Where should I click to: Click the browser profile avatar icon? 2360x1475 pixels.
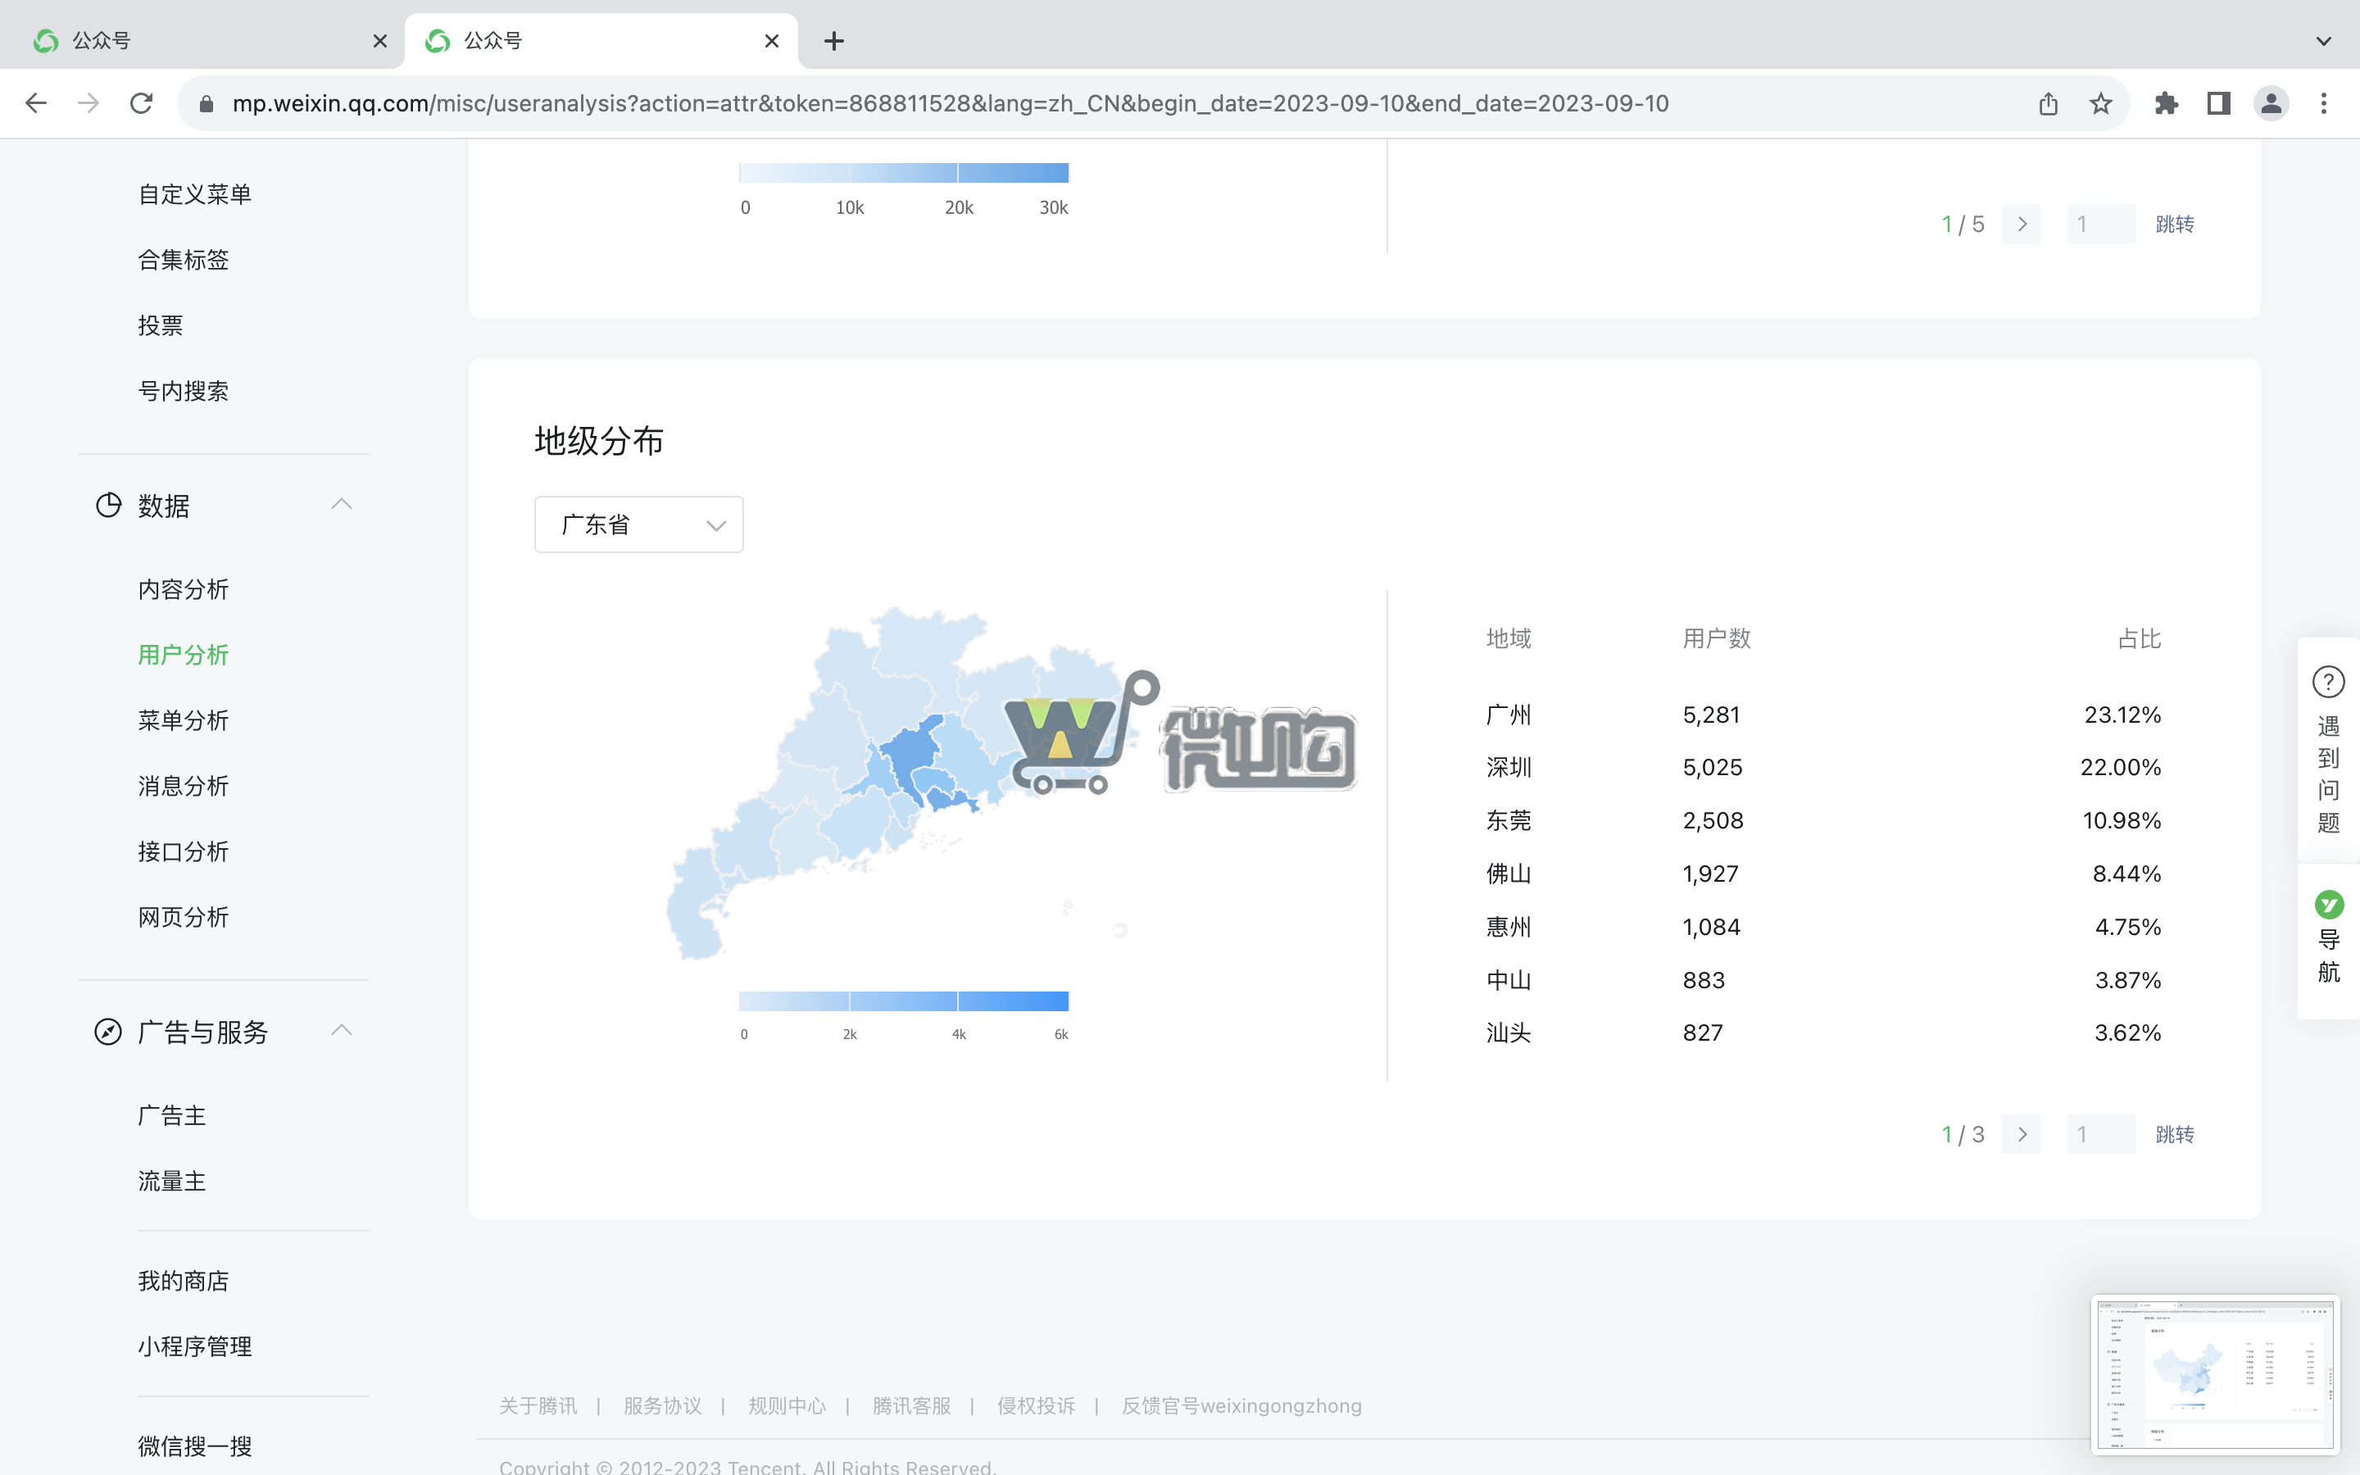pos(2271,102)
